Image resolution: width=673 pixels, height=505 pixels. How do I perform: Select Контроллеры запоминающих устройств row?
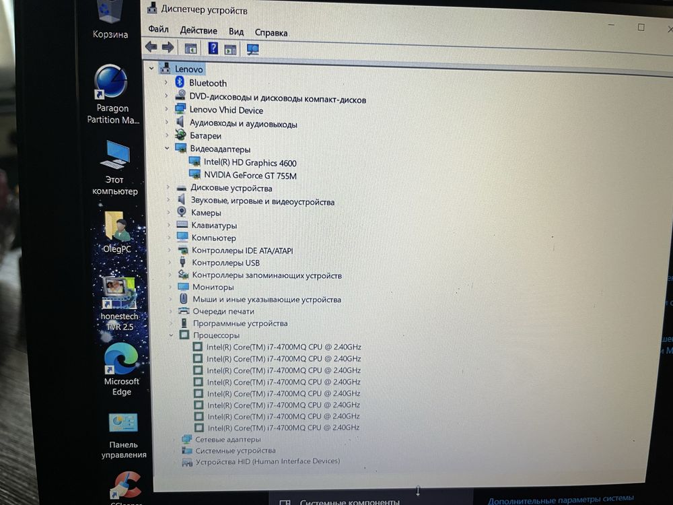click(x=260, y=275)
